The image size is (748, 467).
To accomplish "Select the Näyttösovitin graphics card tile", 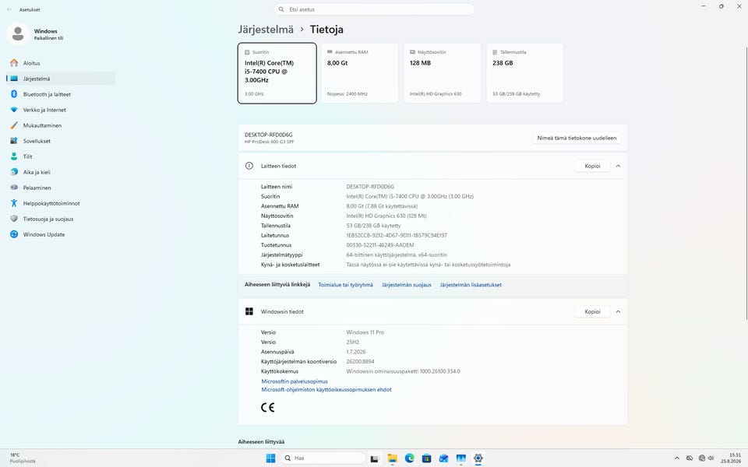I will point(443,73).
